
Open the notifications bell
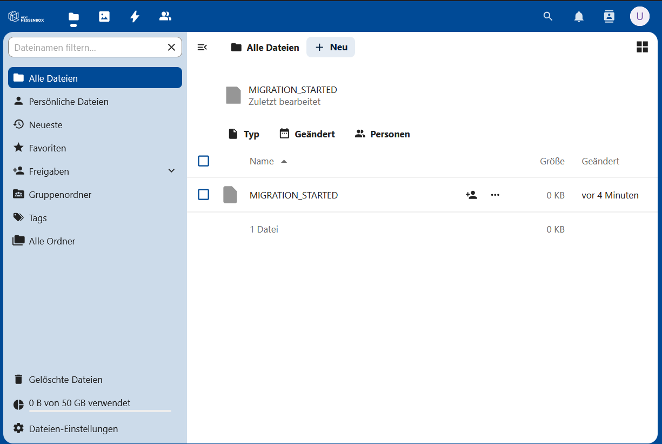pyautogui.click(x=579, y=16)
